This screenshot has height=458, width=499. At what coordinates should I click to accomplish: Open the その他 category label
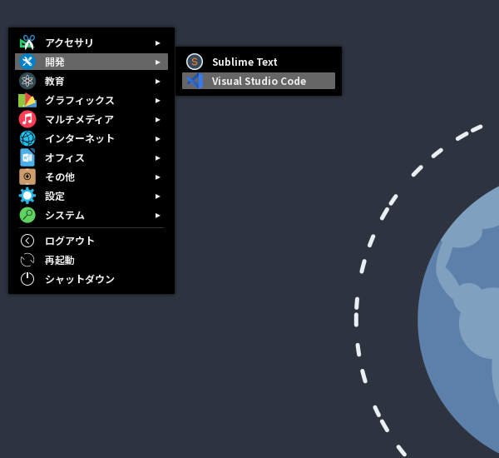[x=60, y=177]
